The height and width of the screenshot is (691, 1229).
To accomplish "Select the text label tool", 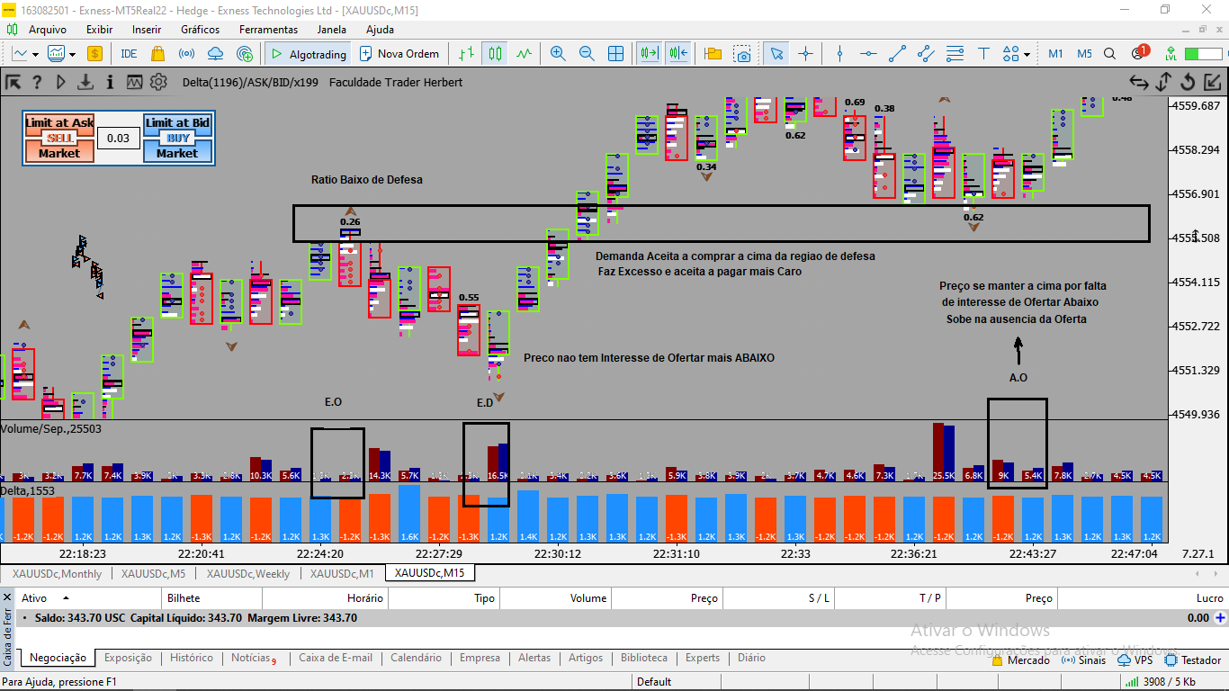I will pos(983,54).
